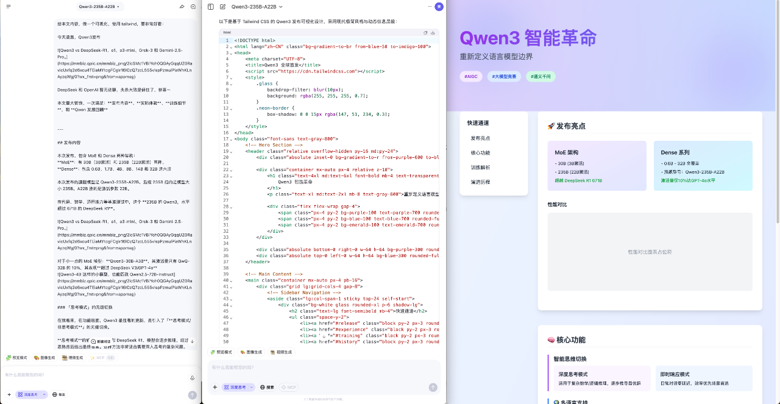Click the '<!-- Sidebar Navigation -->' comment line
Screen dimensions: 780x404
[303, 292]
